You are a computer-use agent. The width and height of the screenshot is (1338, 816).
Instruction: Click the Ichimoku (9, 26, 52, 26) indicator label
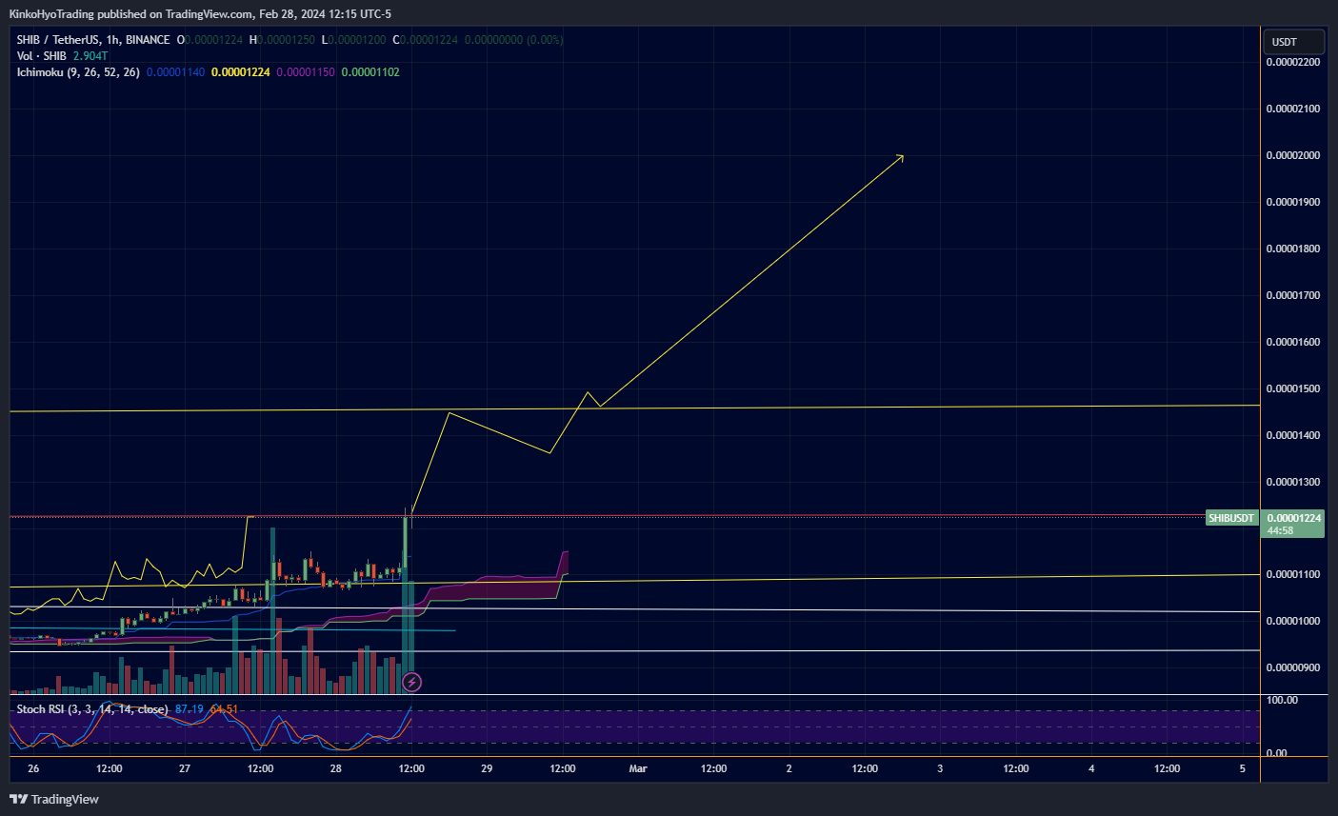(78, 72)
